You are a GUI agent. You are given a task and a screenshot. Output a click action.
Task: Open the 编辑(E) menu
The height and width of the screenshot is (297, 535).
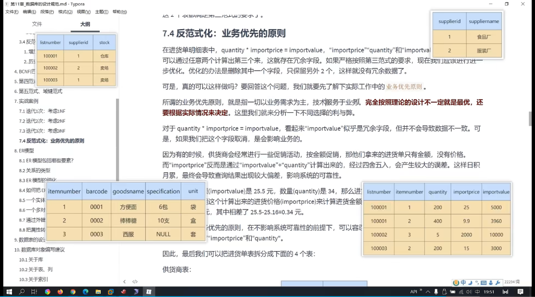(x=29, y=11)
